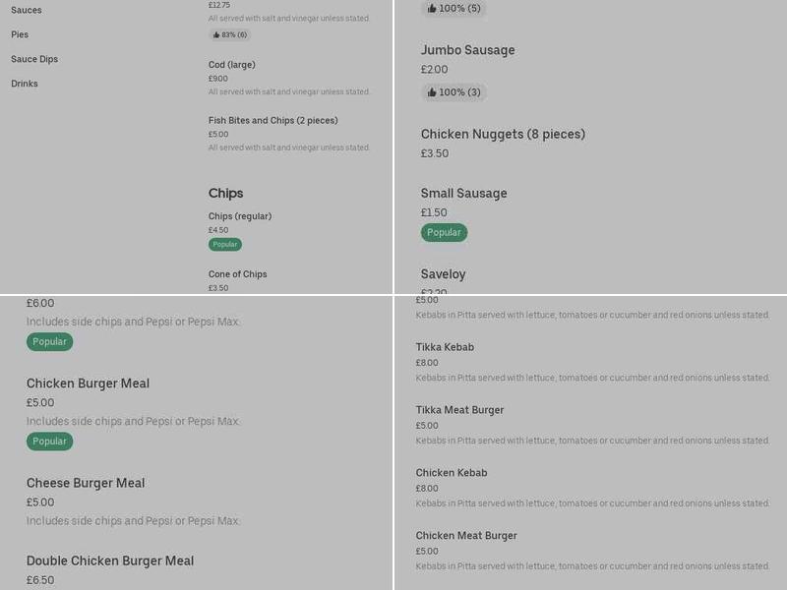
Task: Open the Tikka Kebab item
Action: click(445, 347)
